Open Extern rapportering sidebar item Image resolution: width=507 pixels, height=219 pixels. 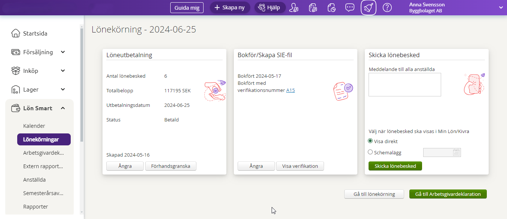click(43, 166)
